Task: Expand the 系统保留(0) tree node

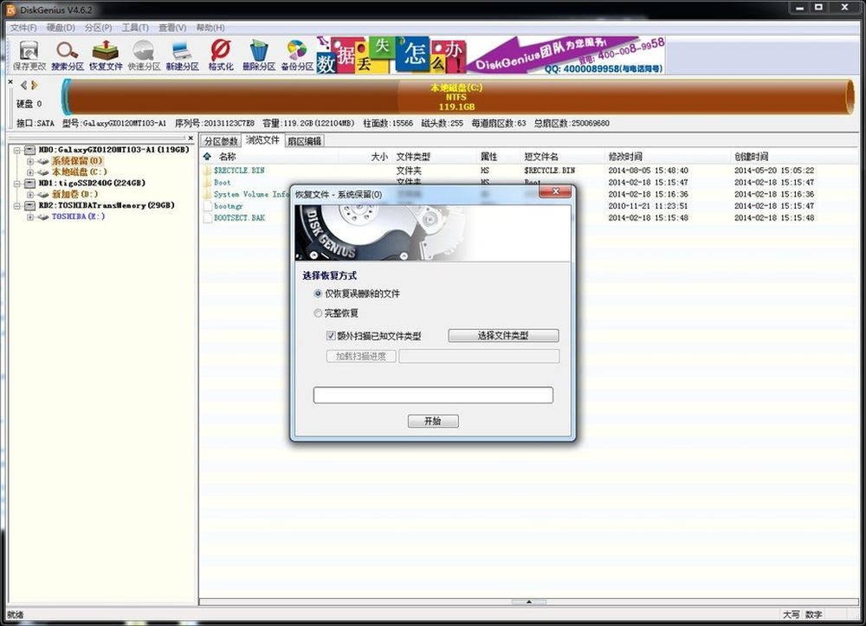Action: (30, 161)
